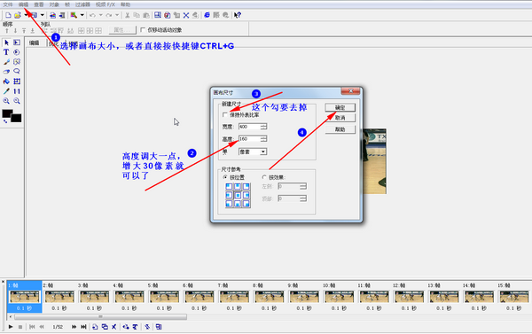Expand the dropdown arrow beside the paint icon

82,15
